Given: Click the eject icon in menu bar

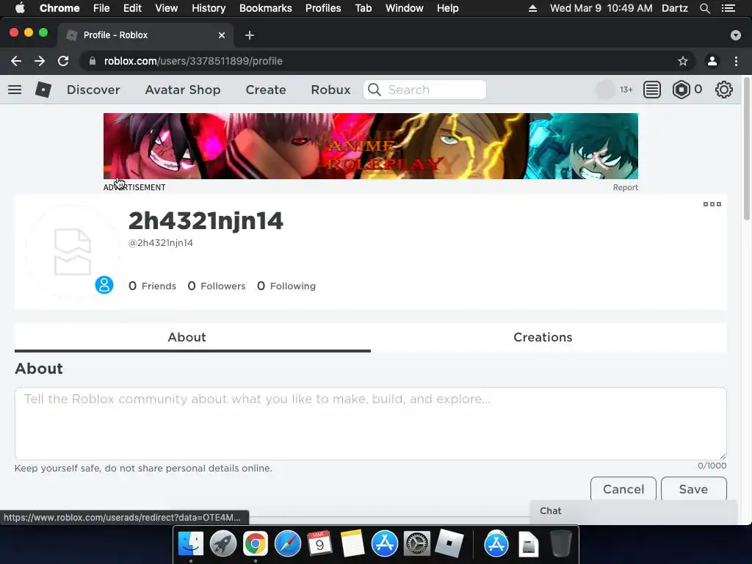Looking at the screenshot, I should click(x=532, y=8).
